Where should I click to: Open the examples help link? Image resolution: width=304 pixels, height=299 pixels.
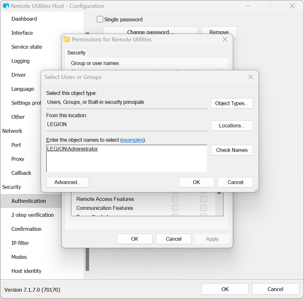[x=132, y=140]
